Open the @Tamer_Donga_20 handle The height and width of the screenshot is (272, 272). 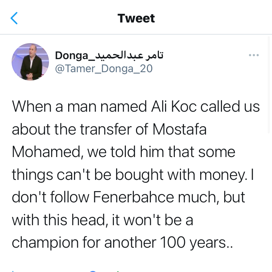(104, 69)
